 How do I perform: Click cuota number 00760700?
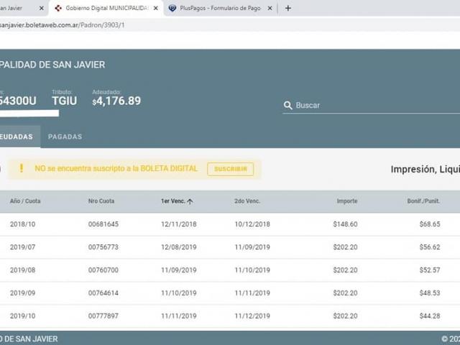point(103,270)
